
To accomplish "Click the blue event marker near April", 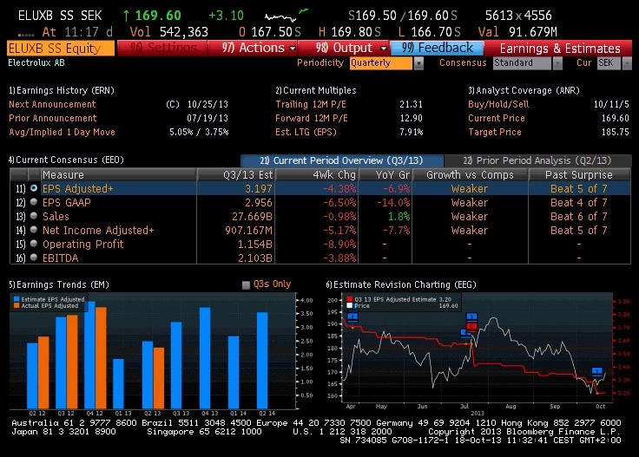I will [x=352, y=317].
